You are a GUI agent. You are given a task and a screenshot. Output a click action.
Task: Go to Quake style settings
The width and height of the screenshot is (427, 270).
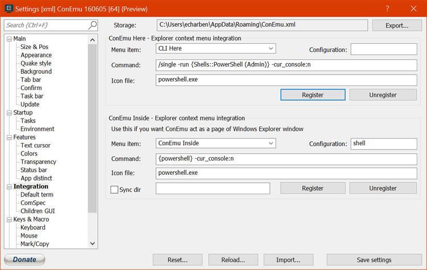coord(36,63)
